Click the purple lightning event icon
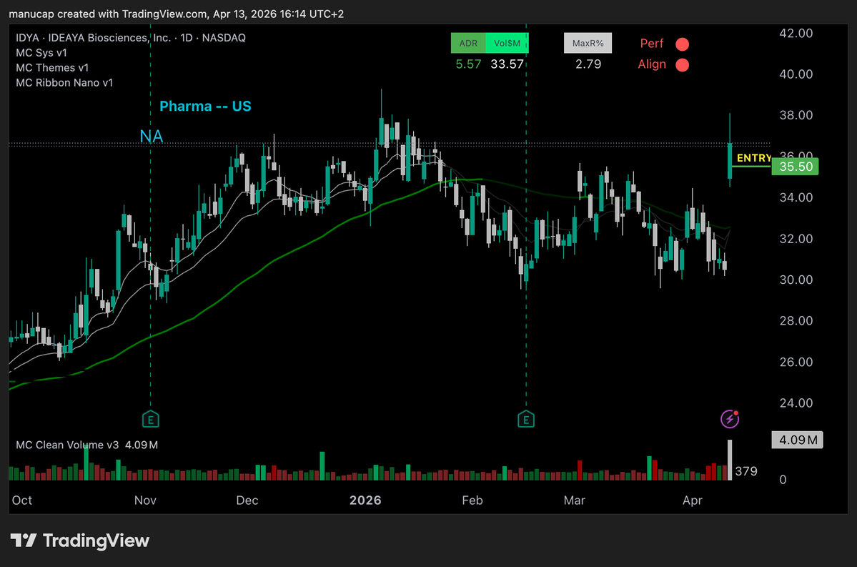The height and width of the screenshot is (567, 857). click(x=730, y=419)
